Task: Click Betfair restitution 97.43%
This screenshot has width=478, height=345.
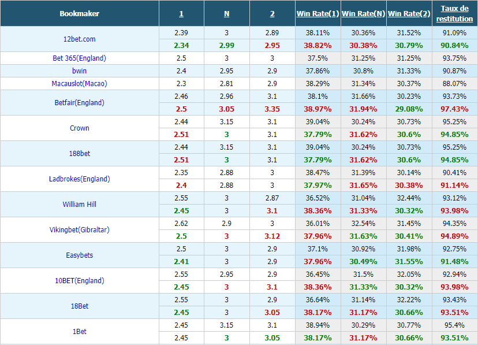Action: coord(454,109)
